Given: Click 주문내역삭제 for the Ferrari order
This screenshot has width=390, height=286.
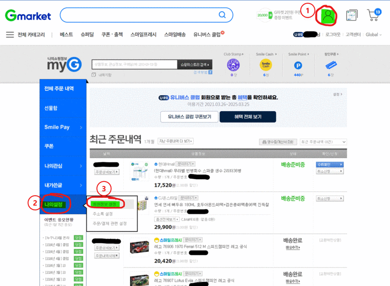Looking at the screenshot, I should [107, 256].
